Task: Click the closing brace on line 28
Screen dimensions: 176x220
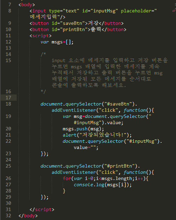Action: coord(64,191)
